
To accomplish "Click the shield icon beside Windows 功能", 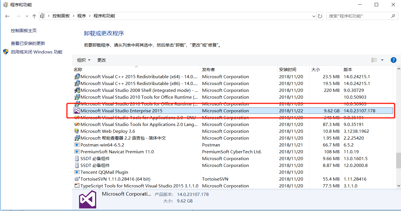I will 6,52.
